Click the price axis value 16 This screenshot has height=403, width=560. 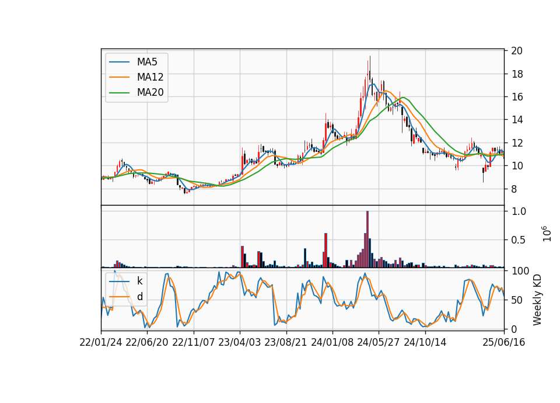pyautogui.click(x=517, y=97)
